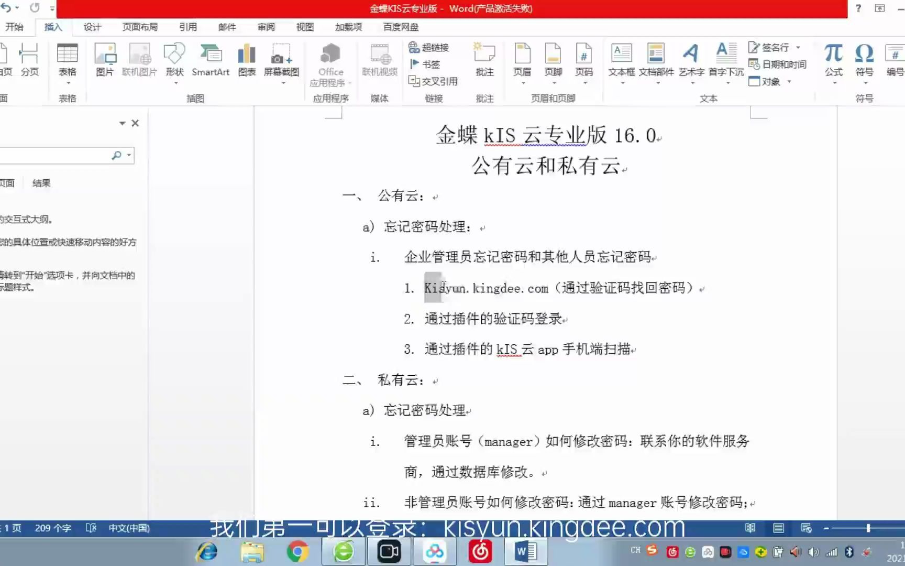The image size is (905, 566).
Task: Launch Google Chrome from the taskbar
Action: pyautogui.click(x=297, y=551)
